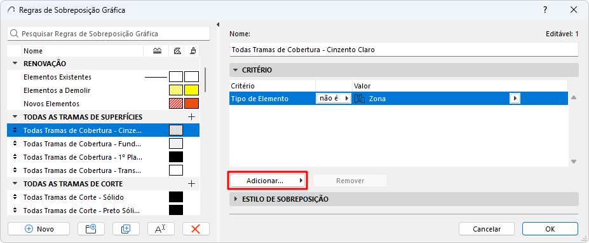
Task: Click reorder handle of the selected Cinze... rule
Action: [15, 130]
